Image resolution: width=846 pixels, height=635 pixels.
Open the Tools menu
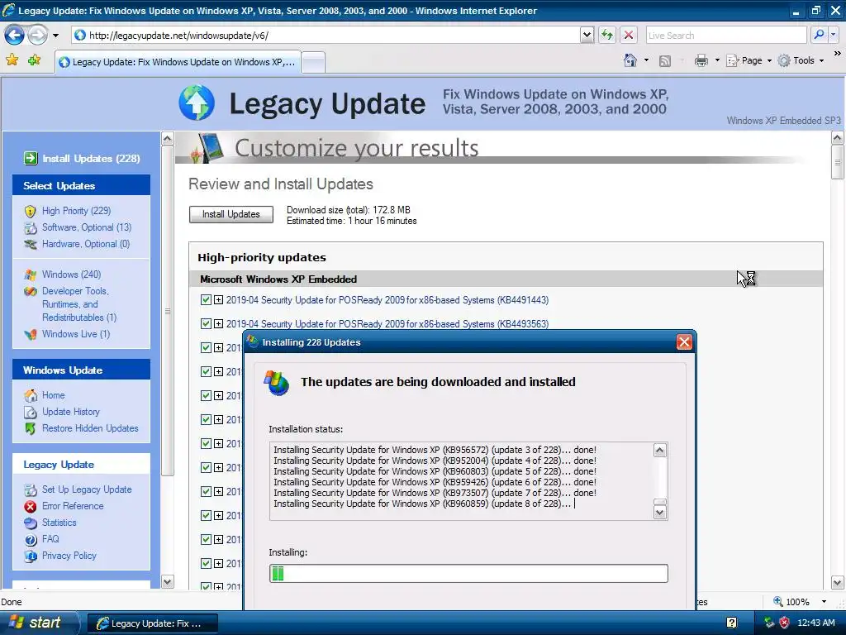(801, 60)
